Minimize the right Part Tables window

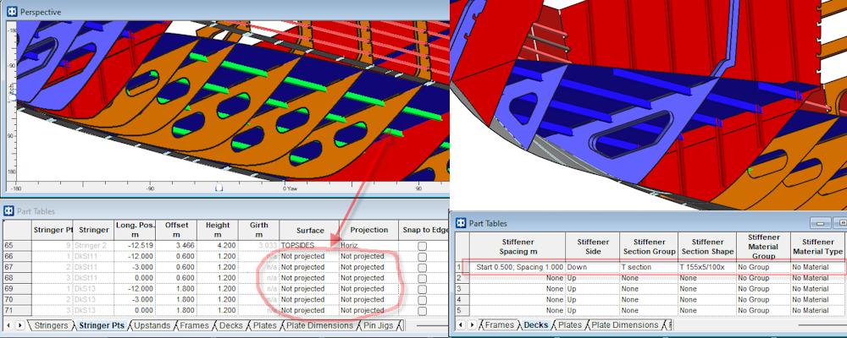[819, 223]
